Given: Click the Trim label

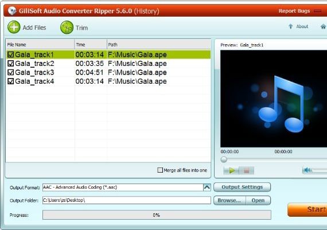Looking at the screenshot, I should [x=81, y=28].
